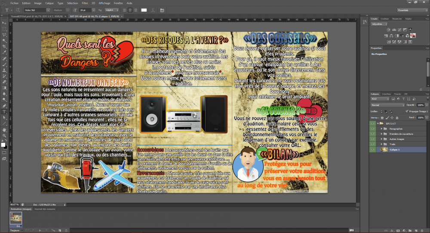430x233 pixels.
Task: Open the Hobo Std font dropdown
Action: coord(49,10)
